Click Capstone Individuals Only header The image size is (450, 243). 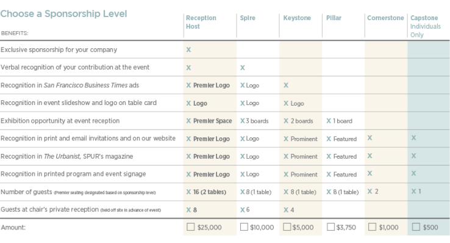426,26
